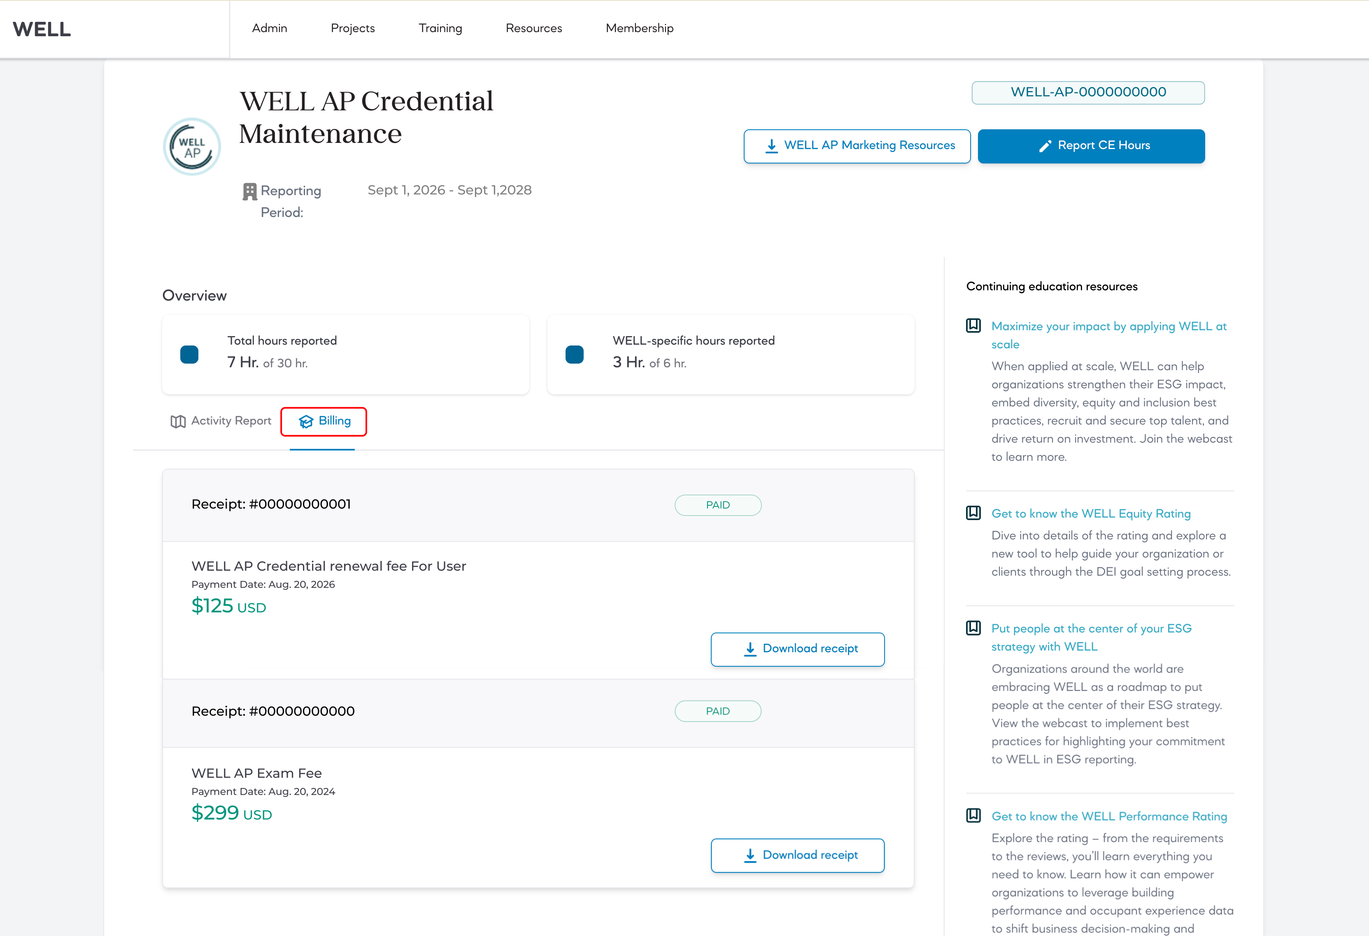
Task: Open the Projects menu
Action: (353, 28)
